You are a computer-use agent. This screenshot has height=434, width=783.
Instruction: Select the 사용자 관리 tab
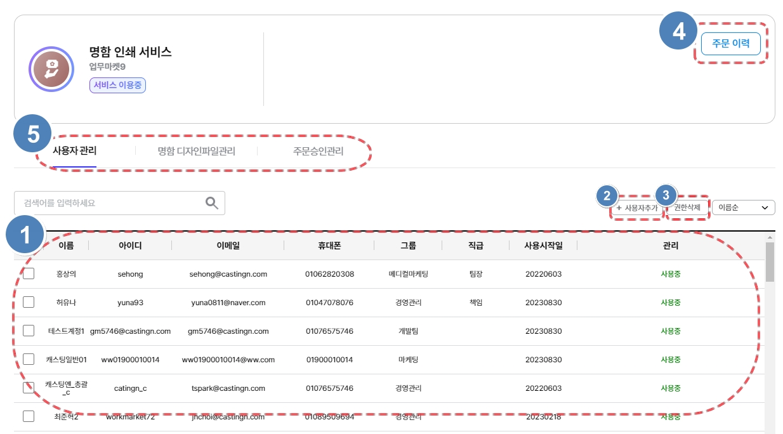(74, 152)
